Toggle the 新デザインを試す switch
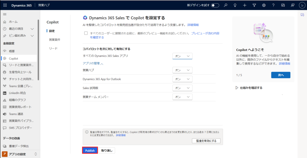Image resolution: width=307 pixels, height=158 pixels. coord(215,5)
